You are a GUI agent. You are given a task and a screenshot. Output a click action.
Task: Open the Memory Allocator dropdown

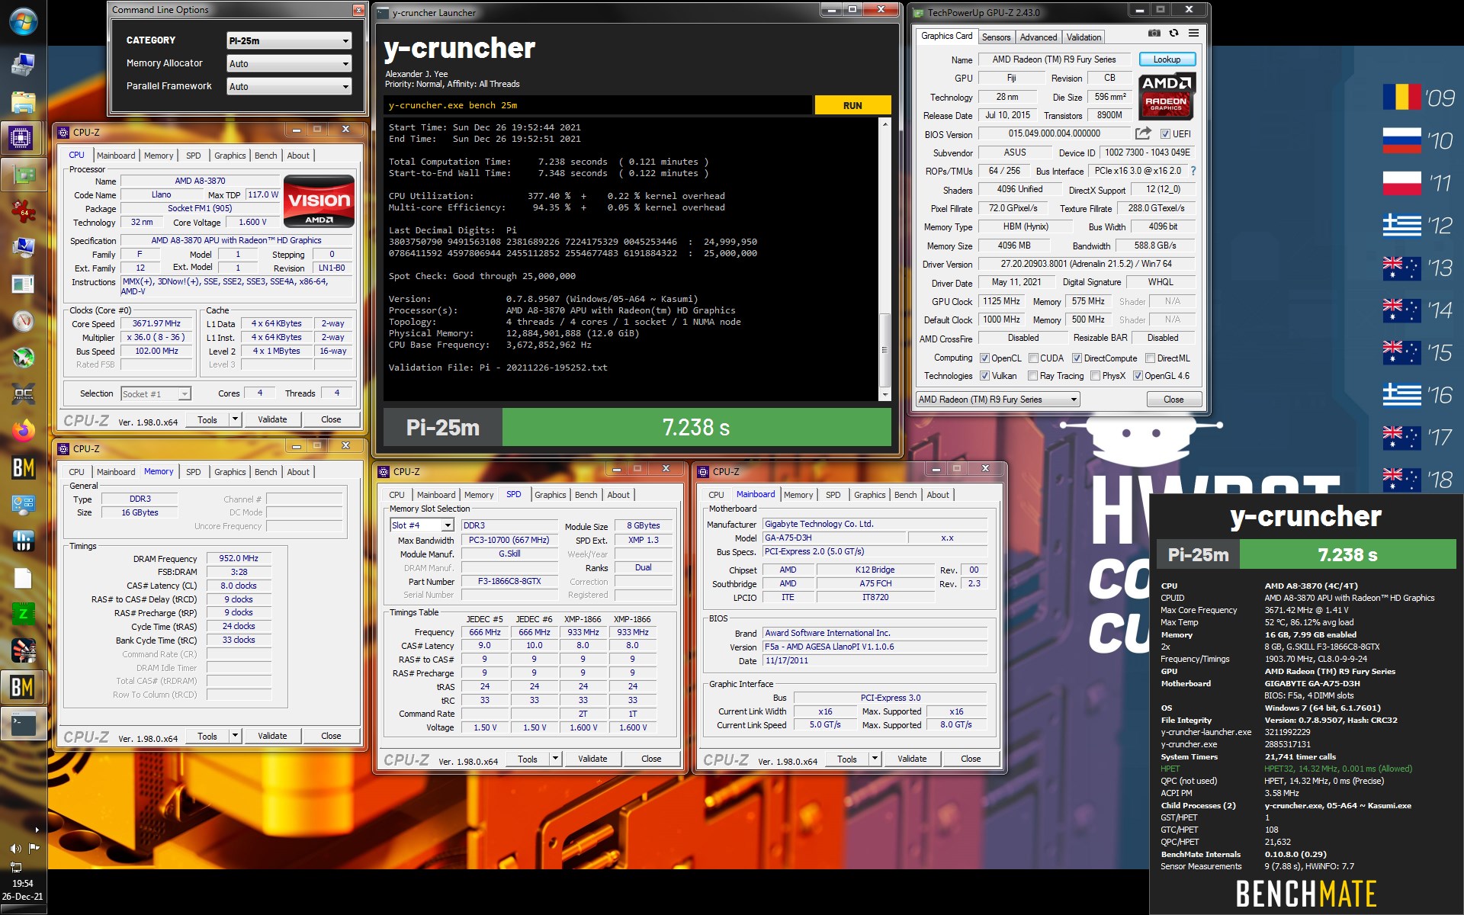pos(289,63)
